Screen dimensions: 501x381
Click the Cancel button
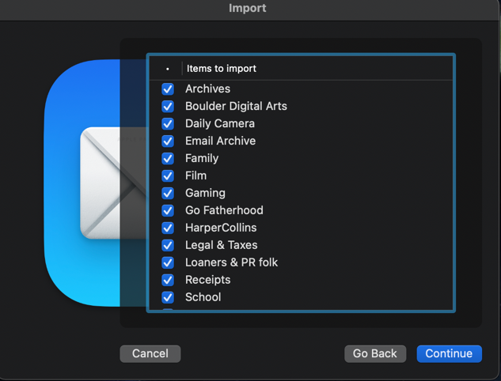[150, 353]
